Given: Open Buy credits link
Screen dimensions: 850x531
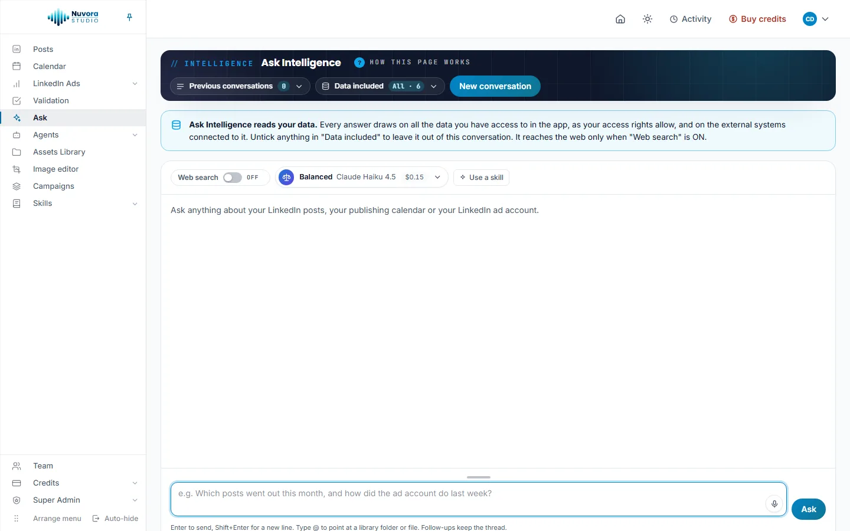Looking at the screenshot, I should pyautogui.click(x=757, y=19).
